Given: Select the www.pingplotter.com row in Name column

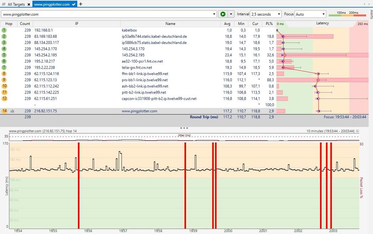Looking at the screenshot, I should point(139,111).
